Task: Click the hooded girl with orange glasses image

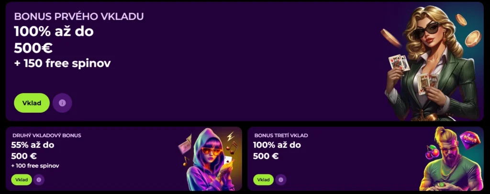Action: tap(211, 160)
